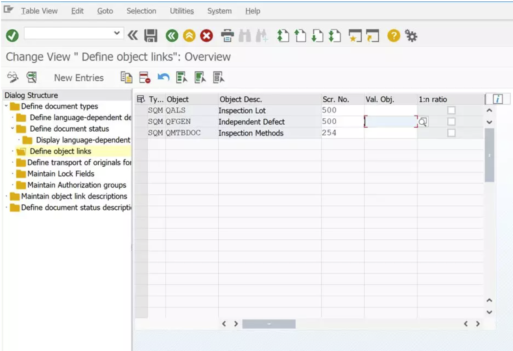Select the Define object links tree item
The image size is (513, 351).
pyautogui.click(x=60, y=151)
